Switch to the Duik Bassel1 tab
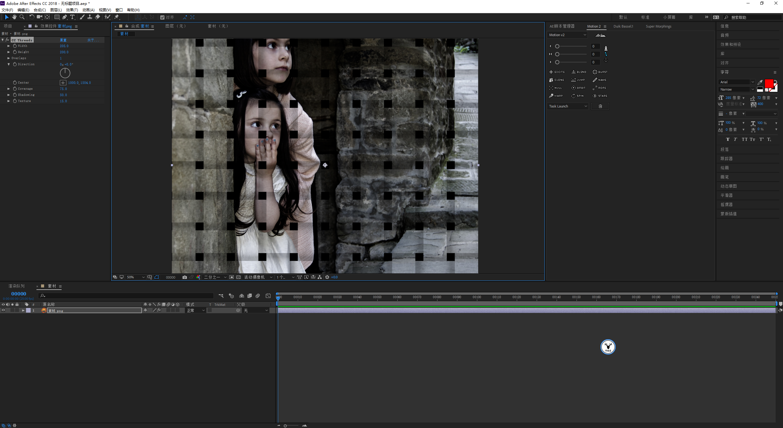Viewport: 783px width, 428px height. 623,26
